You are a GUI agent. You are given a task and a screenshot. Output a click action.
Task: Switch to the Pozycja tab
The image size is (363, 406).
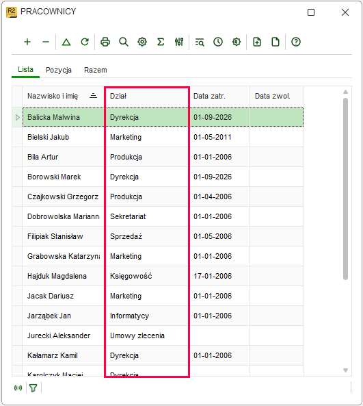coord(59,70)
